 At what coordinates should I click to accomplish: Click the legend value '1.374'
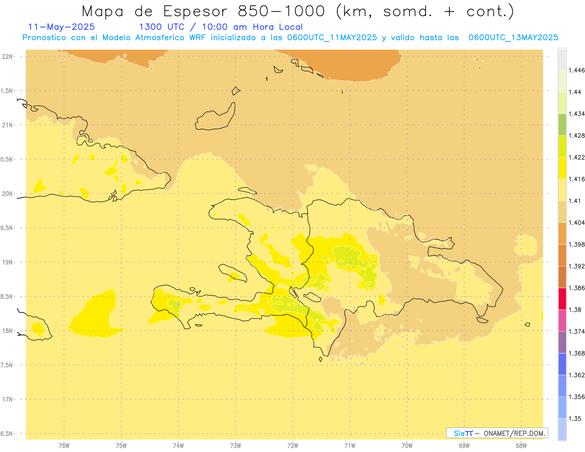(577, 332)
